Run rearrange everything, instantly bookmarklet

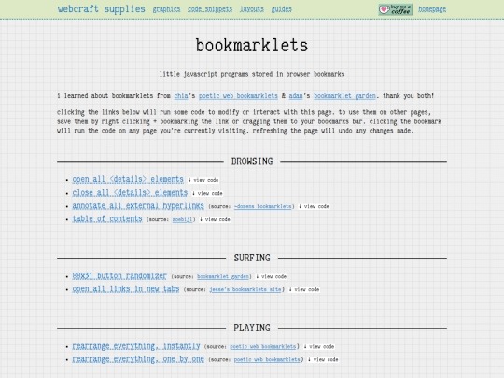point(136,346)
